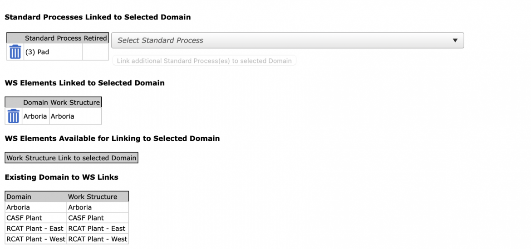This screenshot has width=531, height=249.
Task: Select RCAT Plant - East domain cell
Action: 36,228
